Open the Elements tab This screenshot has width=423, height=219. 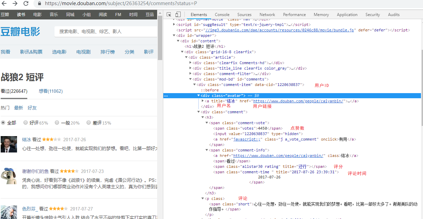click(199, 15)
